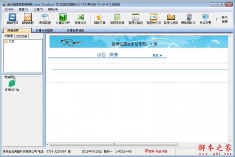
Task: Open the 文件(F) menu
Action: (9, 9)
